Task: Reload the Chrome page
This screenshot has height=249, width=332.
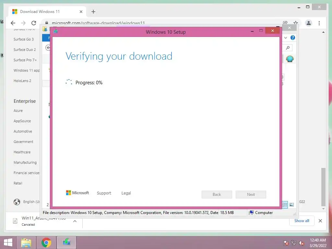Action: (x=34, y=23)
